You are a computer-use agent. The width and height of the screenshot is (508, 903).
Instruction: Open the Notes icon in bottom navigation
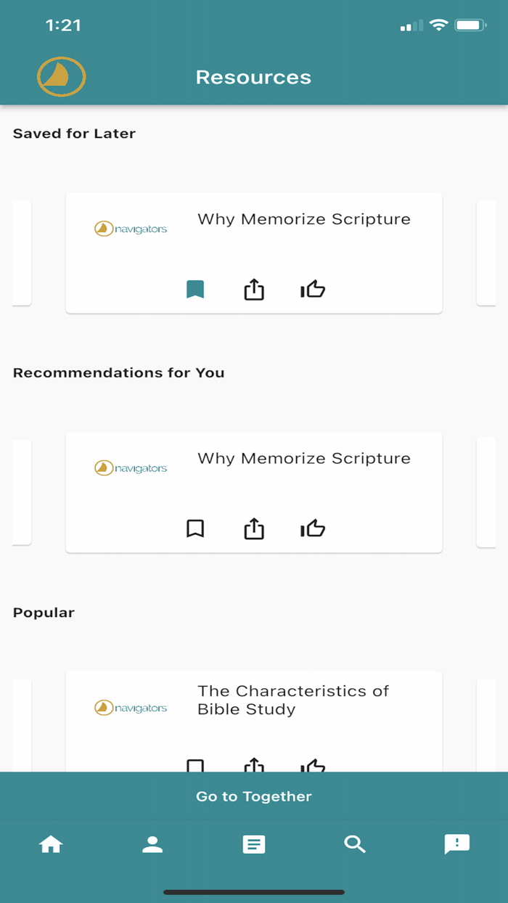pyautogui.click(x=253, y=843)
